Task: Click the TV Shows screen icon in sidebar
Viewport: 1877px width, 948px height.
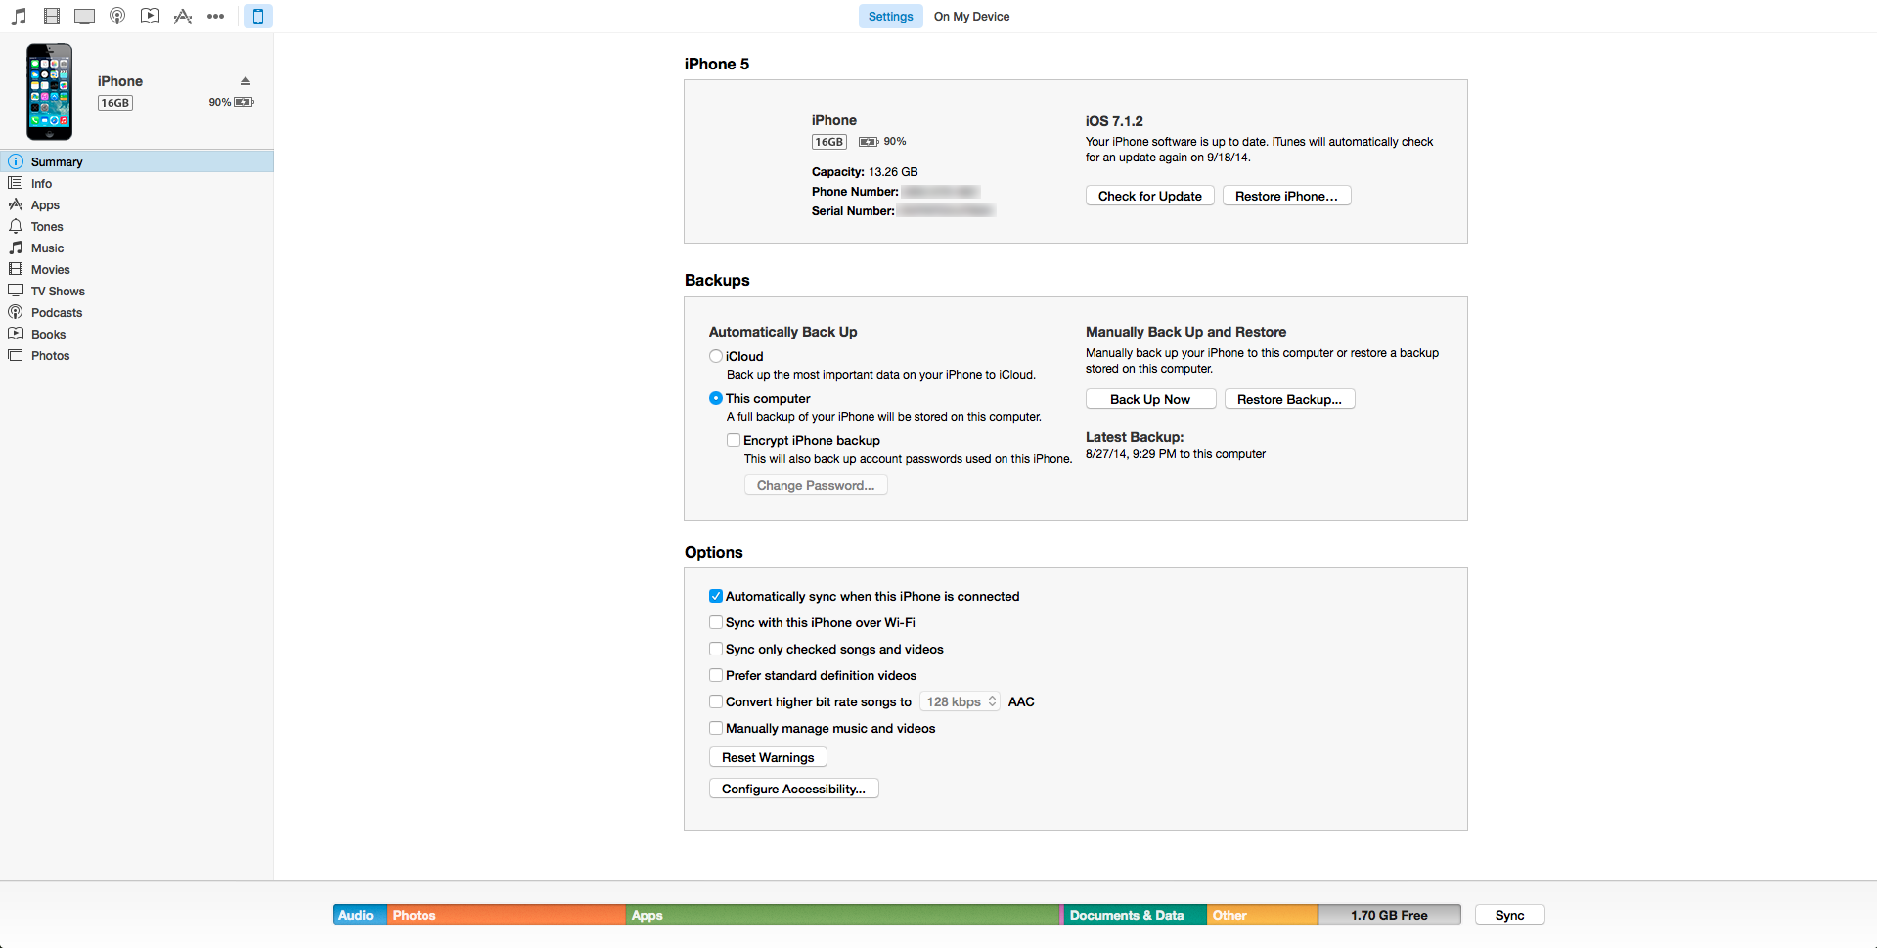Action: click(x=16, y=291)
